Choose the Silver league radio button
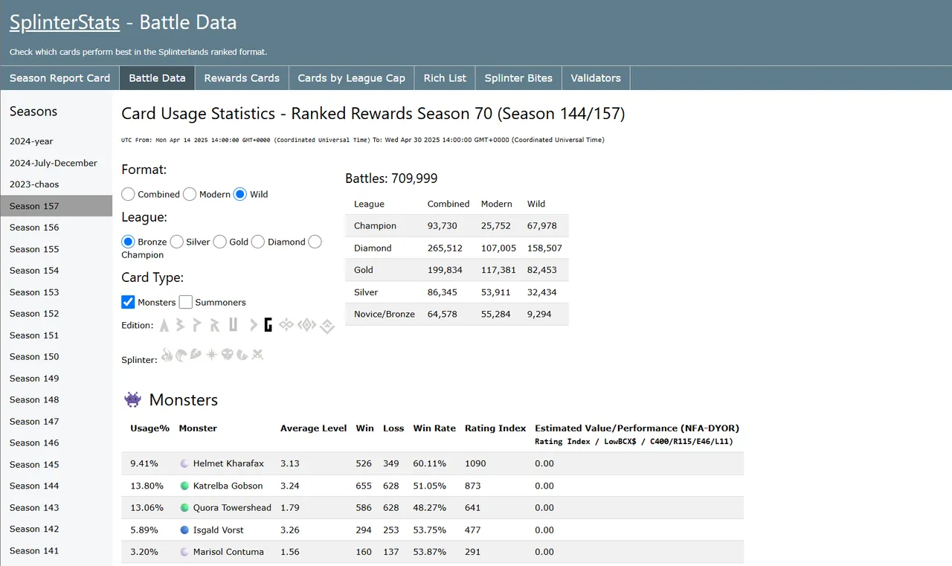952x566 pixels. click(x=176, y=242)
